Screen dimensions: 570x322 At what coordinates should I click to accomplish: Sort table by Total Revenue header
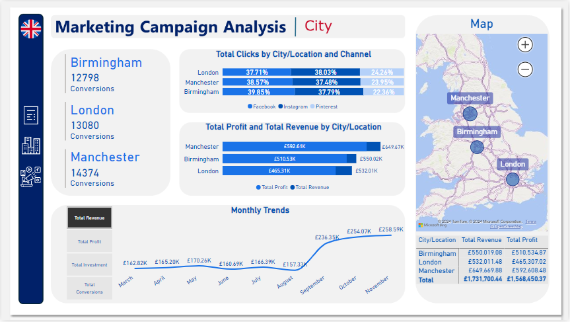[481, 240]
